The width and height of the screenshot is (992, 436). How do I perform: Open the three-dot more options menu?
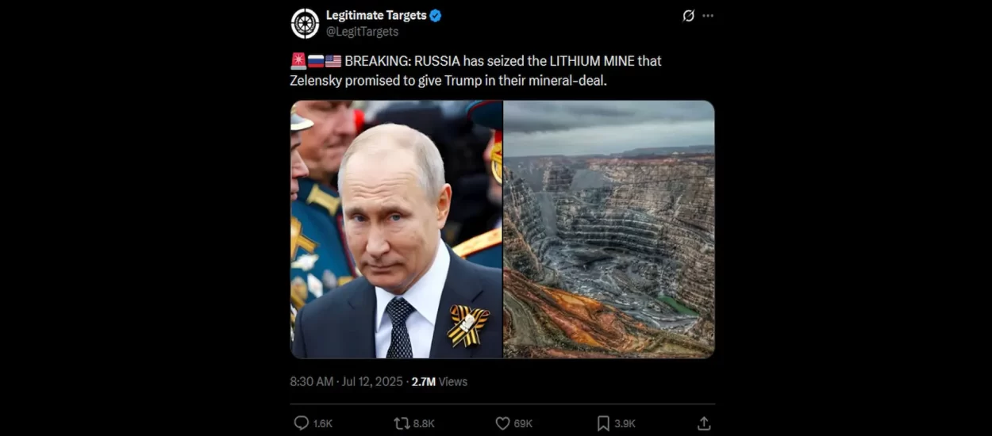point(708,16)
